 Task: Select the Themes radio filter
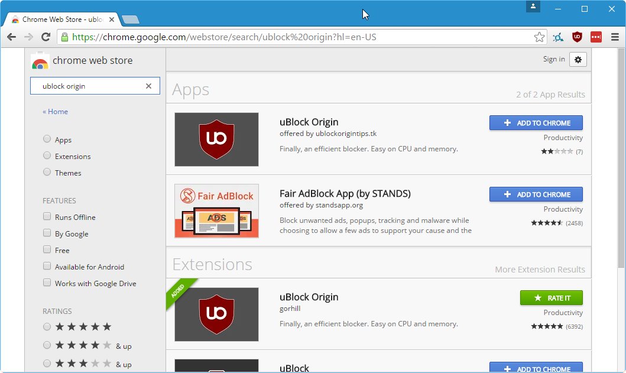point(47,172)
